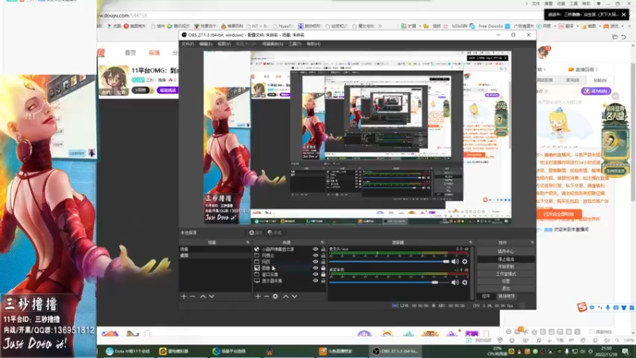Image resolution: width=636 pixels, height=358 pixels.
Task: Open the Edit menu in OBS
Action: click(206, 44)
